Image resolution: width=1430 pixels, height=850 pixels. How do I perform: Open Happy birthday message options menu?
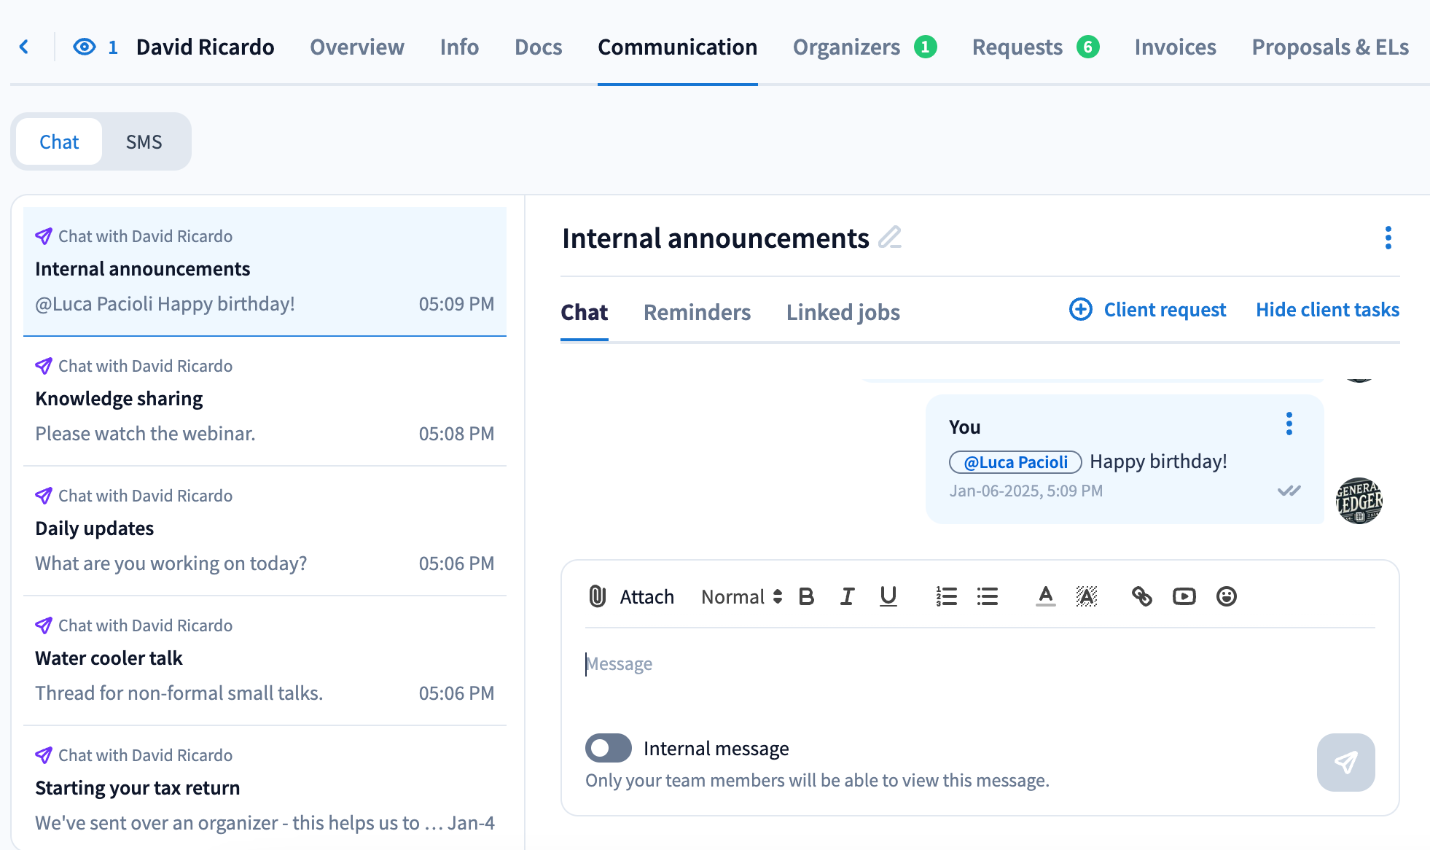coord(1289,424)
